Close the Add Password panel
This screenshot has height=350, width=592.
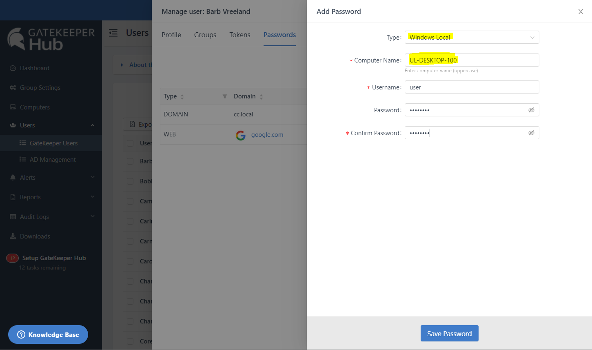point(581,12)
